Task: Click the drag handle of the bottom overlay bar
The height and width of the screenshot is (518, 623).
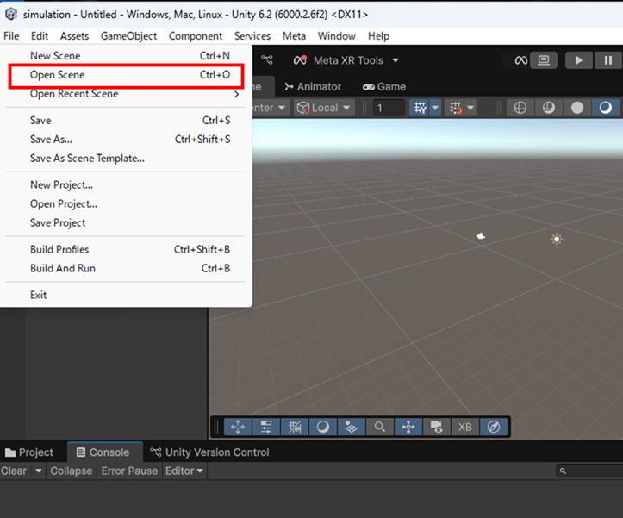Action: click(216, 427)
